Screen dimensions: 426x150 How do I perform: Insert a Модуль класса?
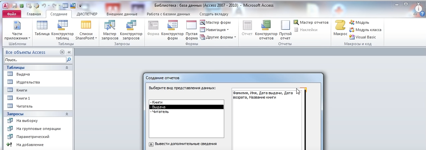pos(365,30)
